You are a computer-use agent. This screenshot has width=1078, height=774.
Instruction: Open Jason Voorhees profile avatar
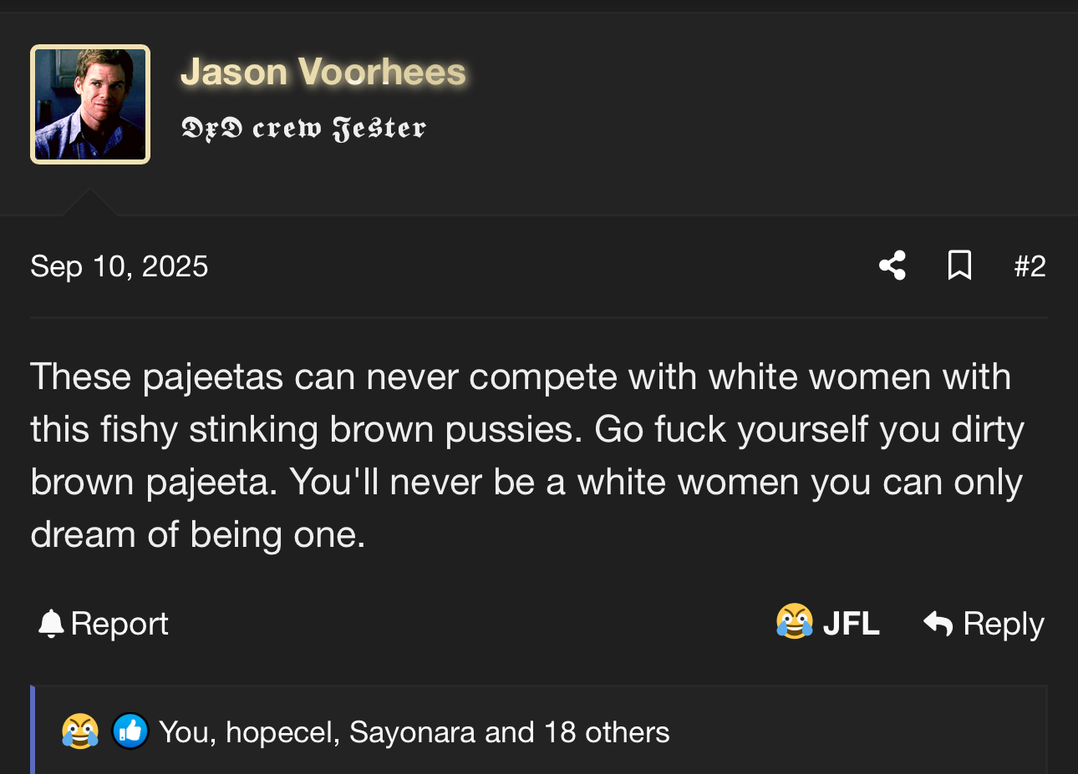(90, 104)
